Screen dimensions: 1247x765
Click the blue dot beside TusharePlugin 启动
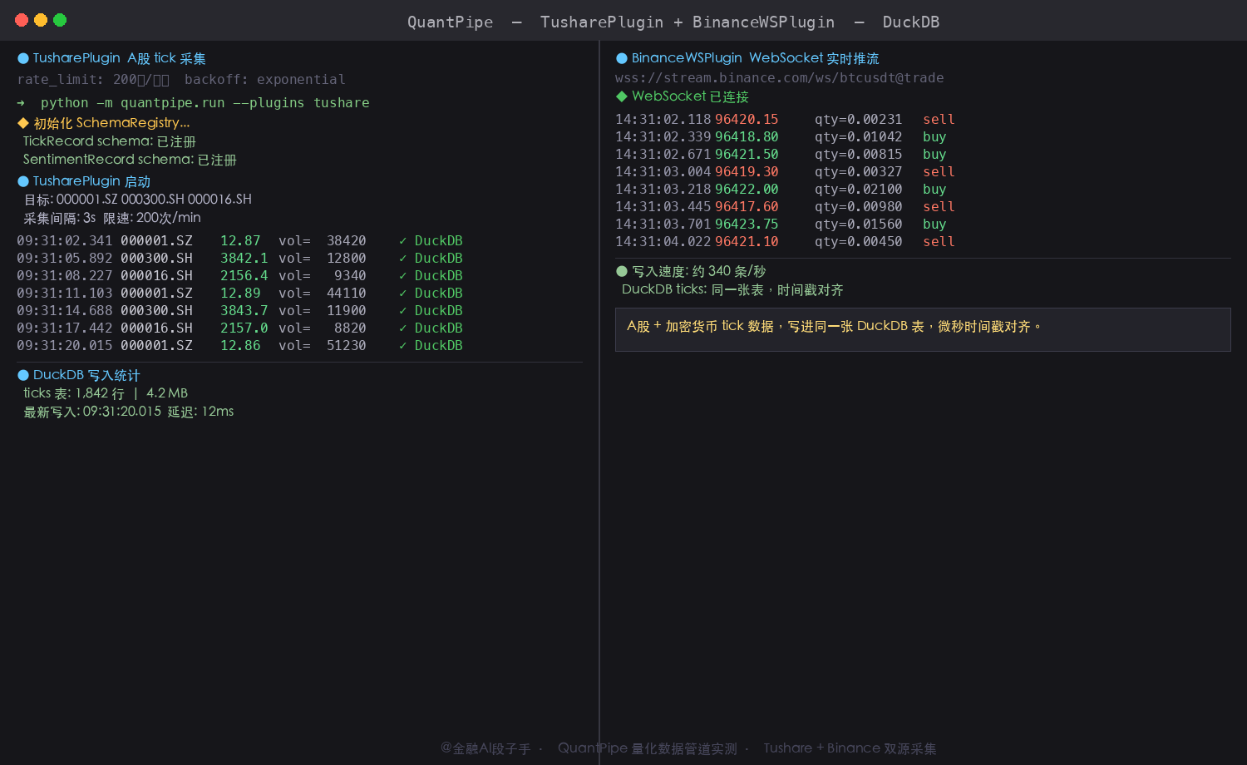pos(23,181)
